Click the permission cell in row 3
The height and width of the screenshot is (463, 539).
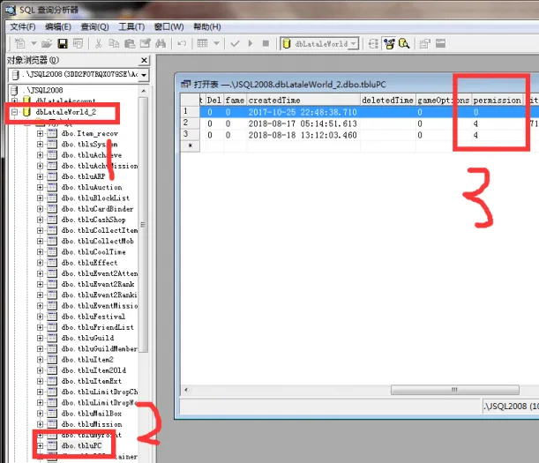point(497,135)
